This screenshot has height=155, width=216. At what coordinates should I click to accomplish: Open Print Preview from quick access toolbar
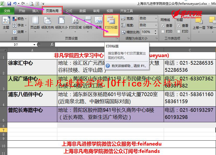click(x=32, y=4)
